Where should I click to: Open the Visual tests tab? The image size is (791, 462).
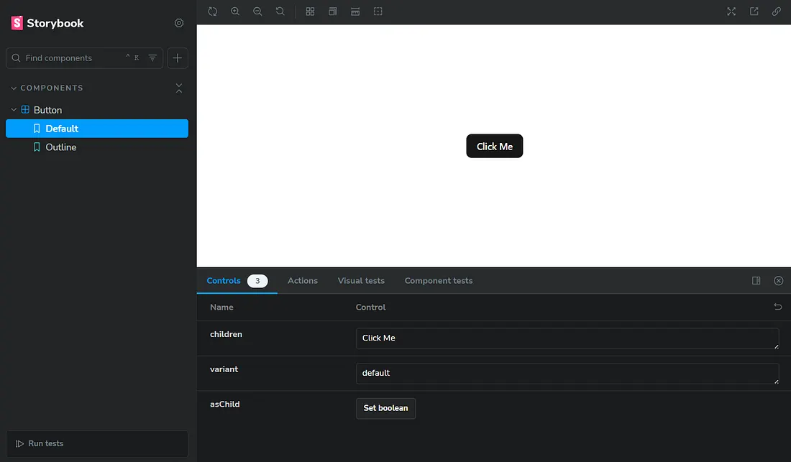tap(361, 281)
